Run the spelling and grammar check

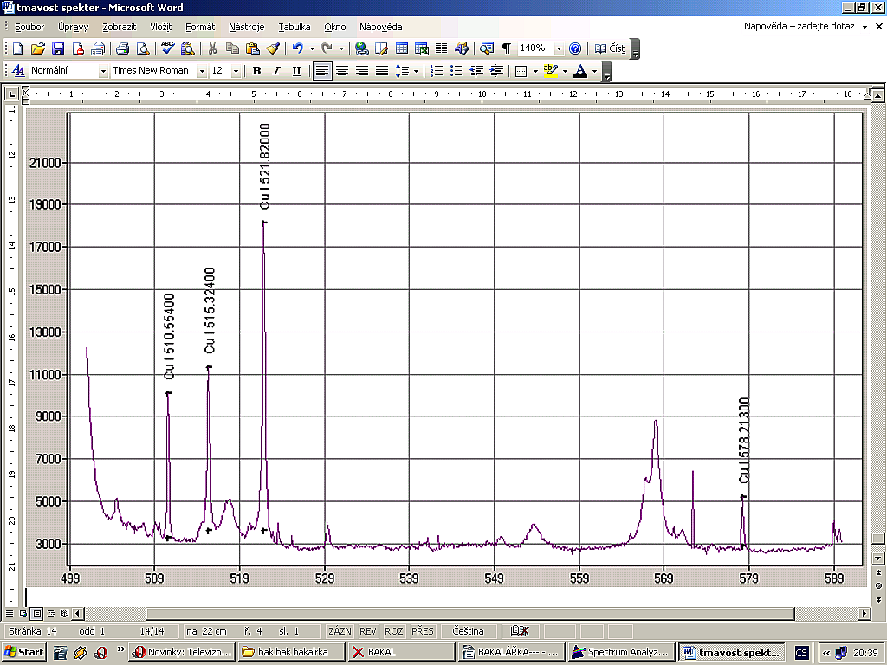click(167, 48)
